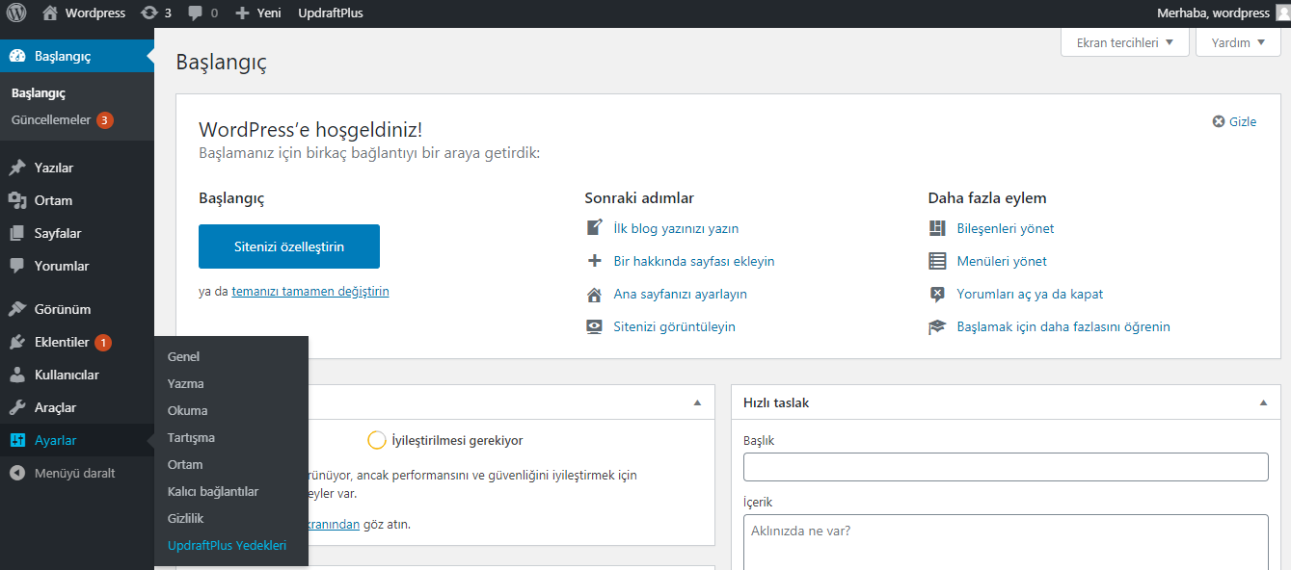Click the Başlangıç submenu entry under dashboard
Screen dimensions: 1291x570
[x=38, y=93]
